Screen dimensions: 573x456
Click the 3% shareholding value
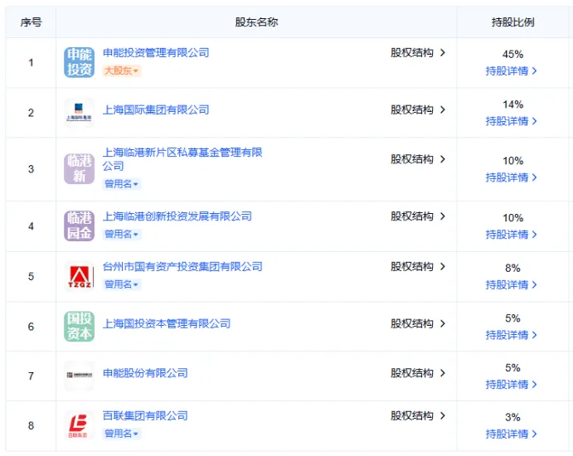click(x=512, y=417)
